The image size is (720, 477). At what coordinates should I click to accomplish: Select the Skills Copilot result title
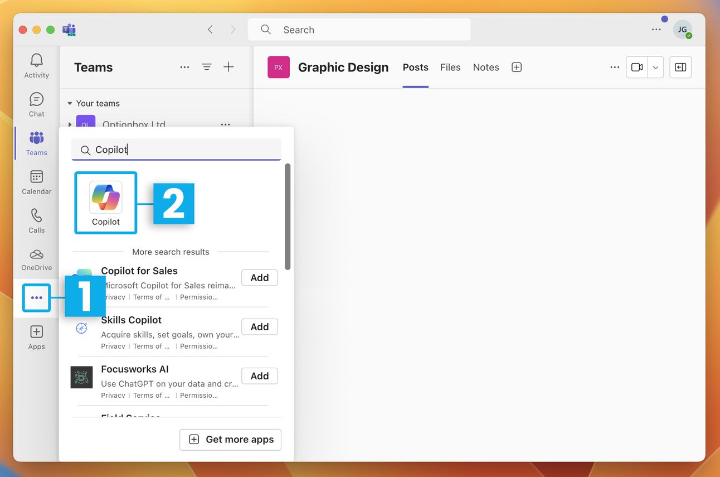131,320
